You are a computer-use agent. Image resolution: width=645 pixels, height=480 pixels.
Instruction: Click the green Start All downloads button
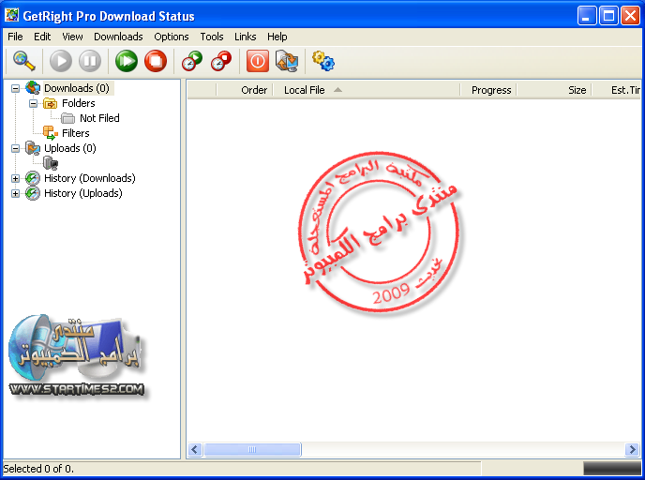[x=127, y=61]
